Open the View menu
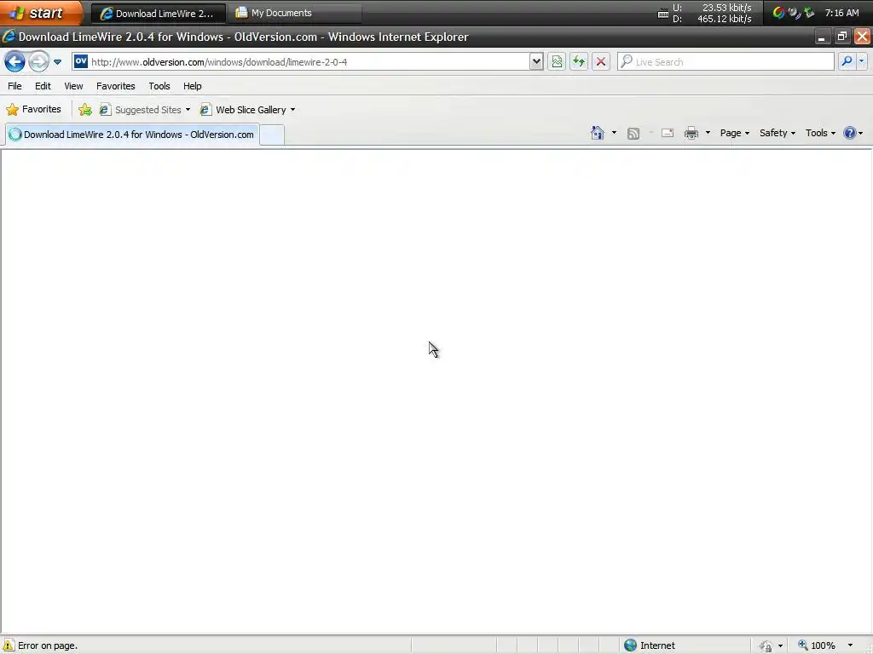 pos(73,86)
